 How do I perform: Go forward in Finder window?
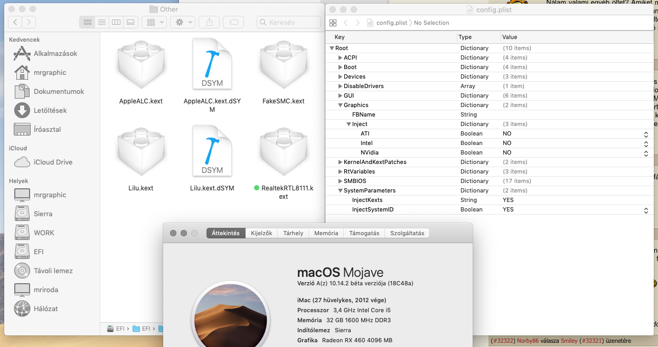pos(29,22)
